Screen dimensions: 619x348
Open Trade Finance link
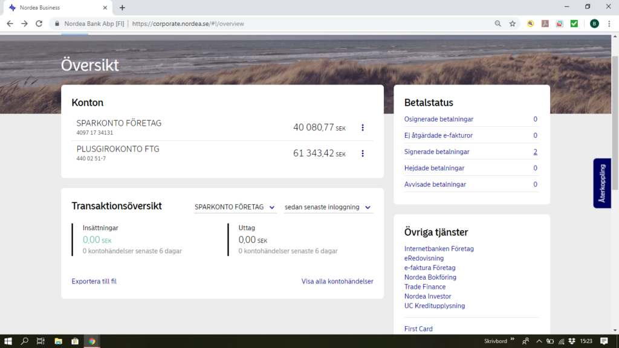click(x=425, y=287)
